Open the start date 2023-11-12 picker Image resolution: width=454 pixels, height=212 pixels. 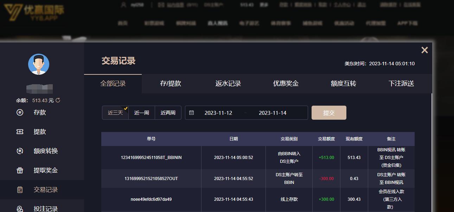(218, 113)
